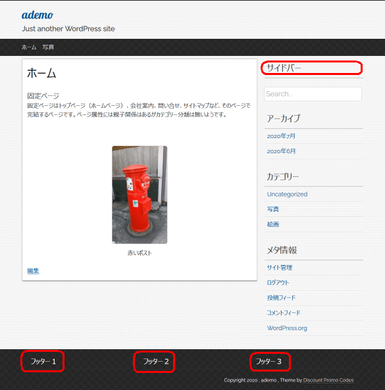Open the Discount Promo Codes link

coord(328,380)
